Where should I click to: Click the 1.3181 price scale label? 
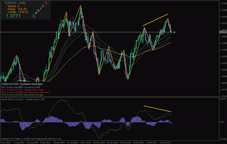tap(223, 63)
